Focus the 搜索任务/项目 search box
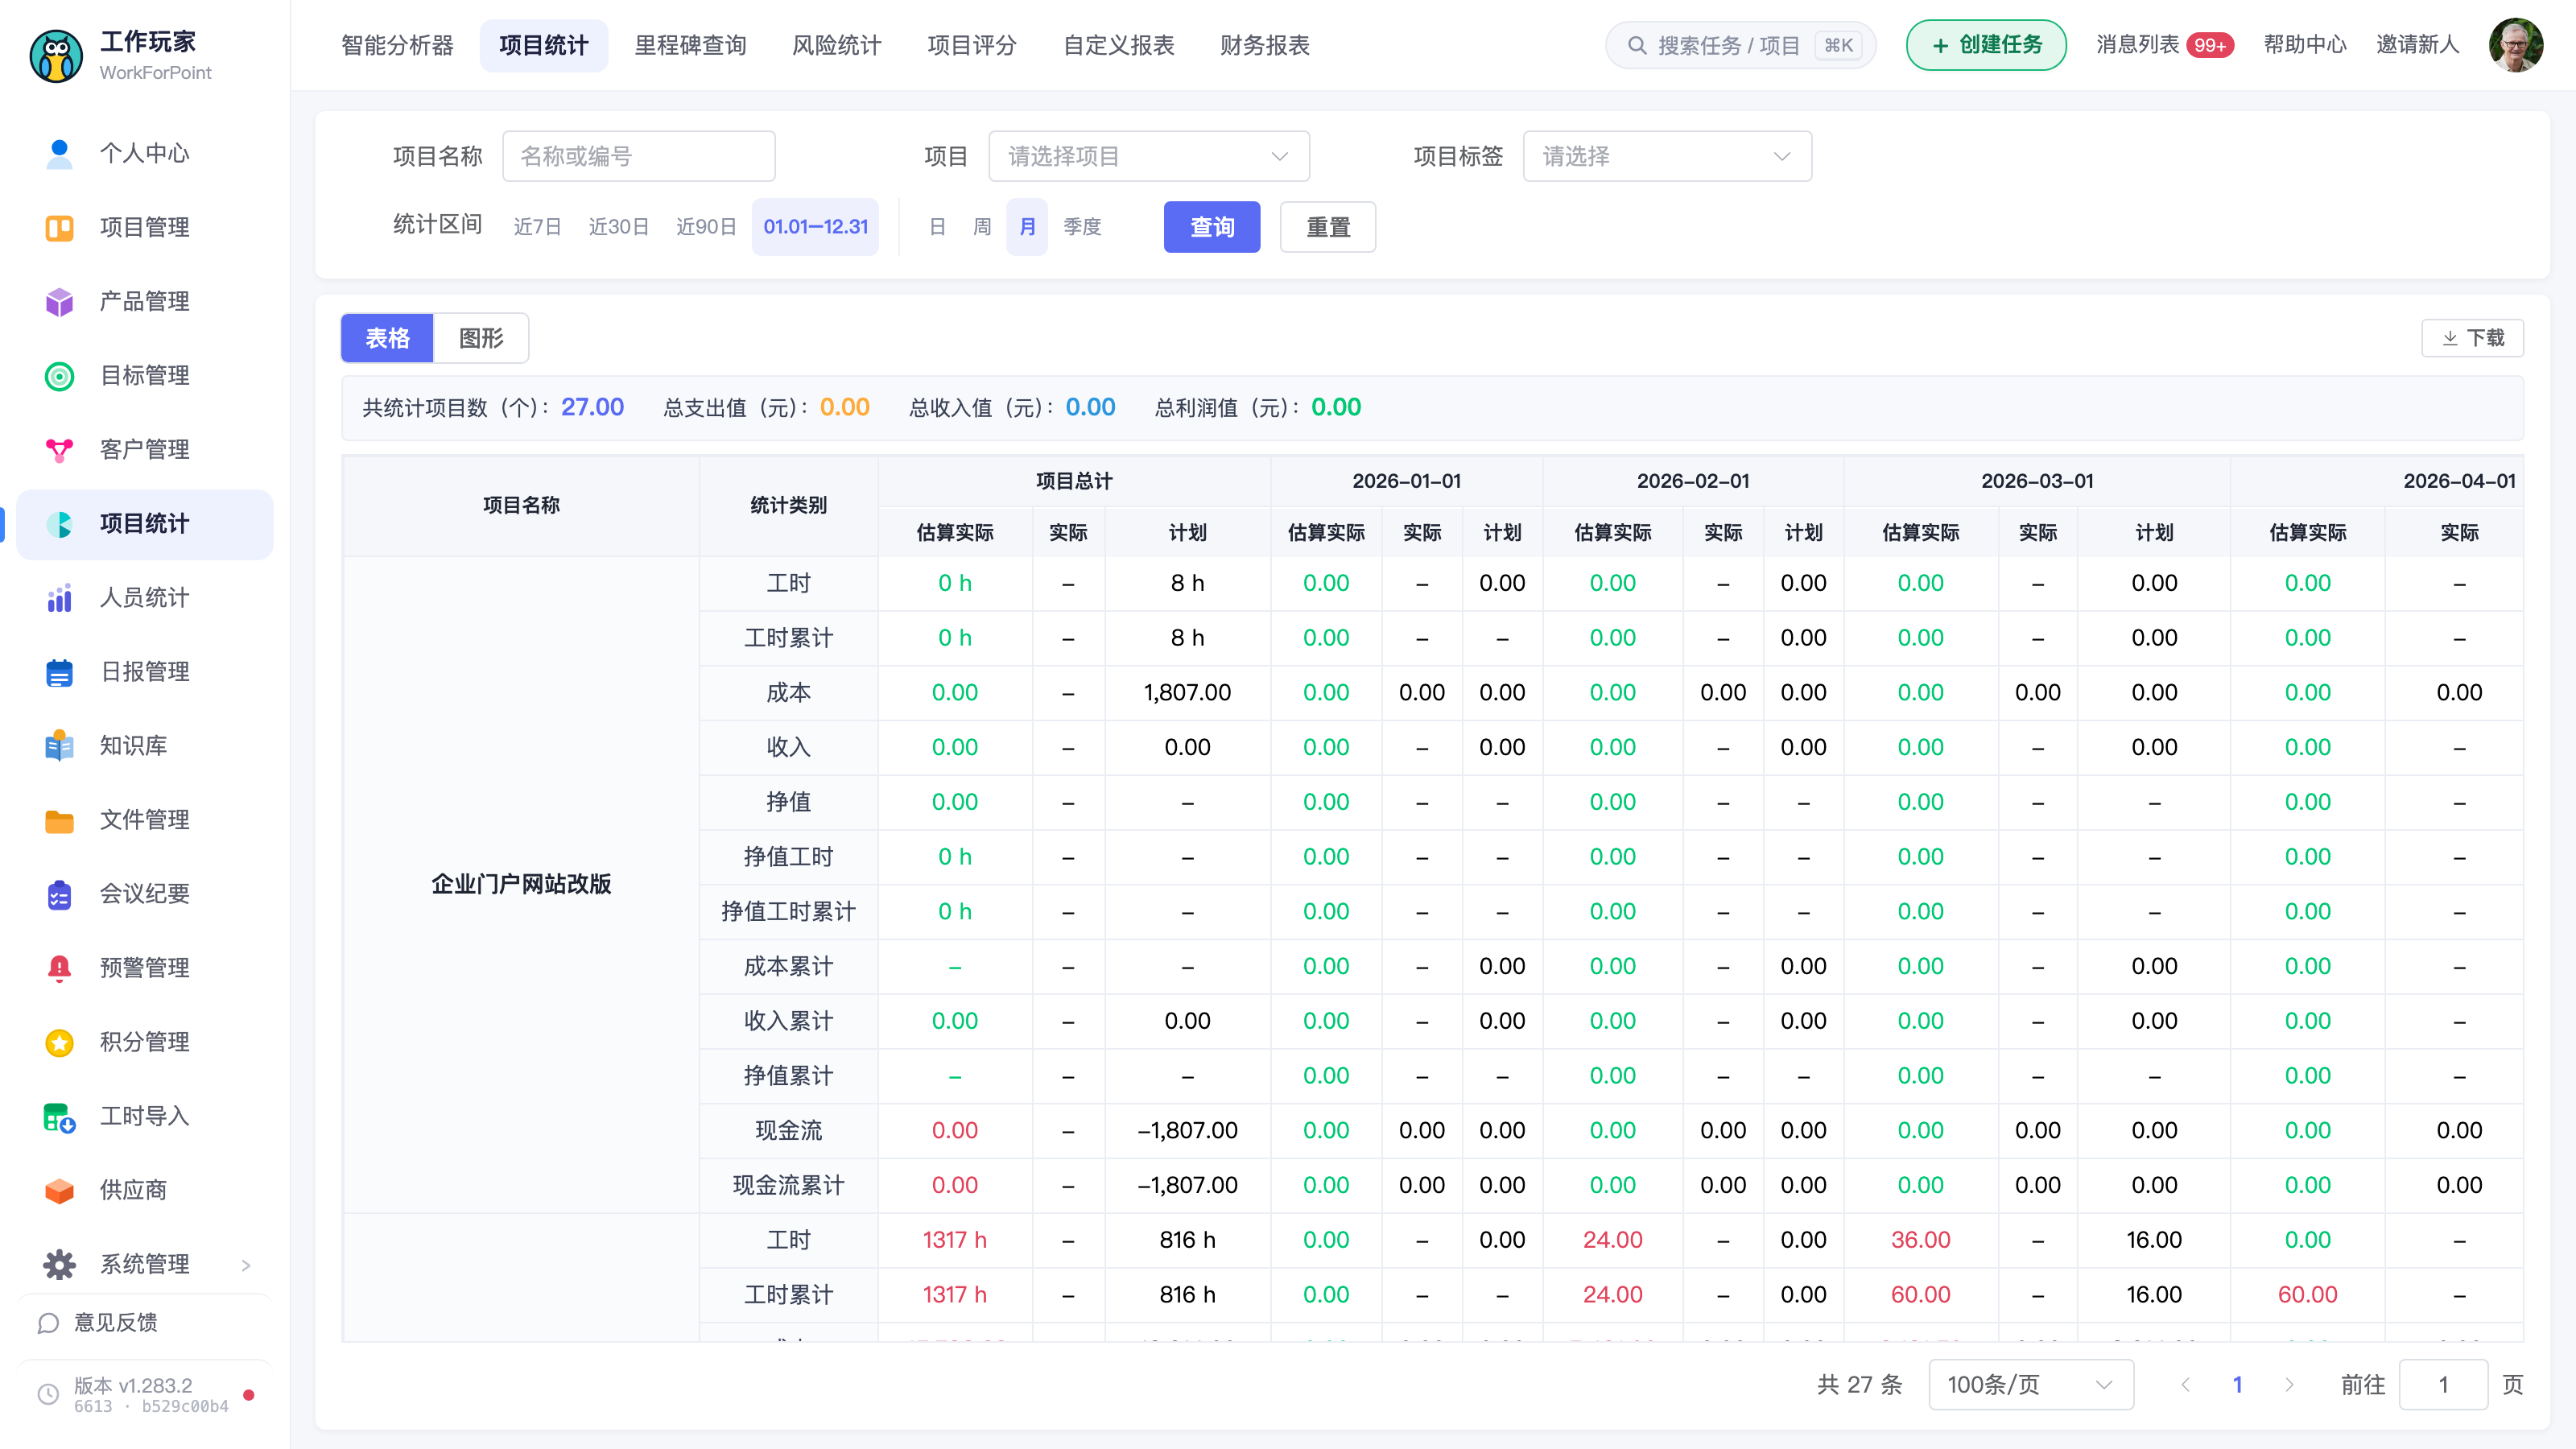The width and height of the screenshot is (2576, 1449). (x=1740, y=45)
